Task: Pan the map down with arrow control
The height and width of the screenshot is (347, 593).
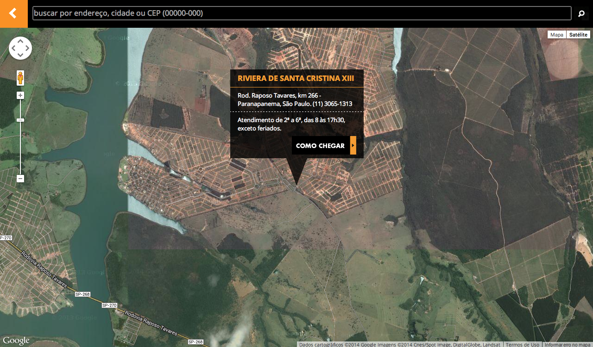Action: (x=20, y=55)
